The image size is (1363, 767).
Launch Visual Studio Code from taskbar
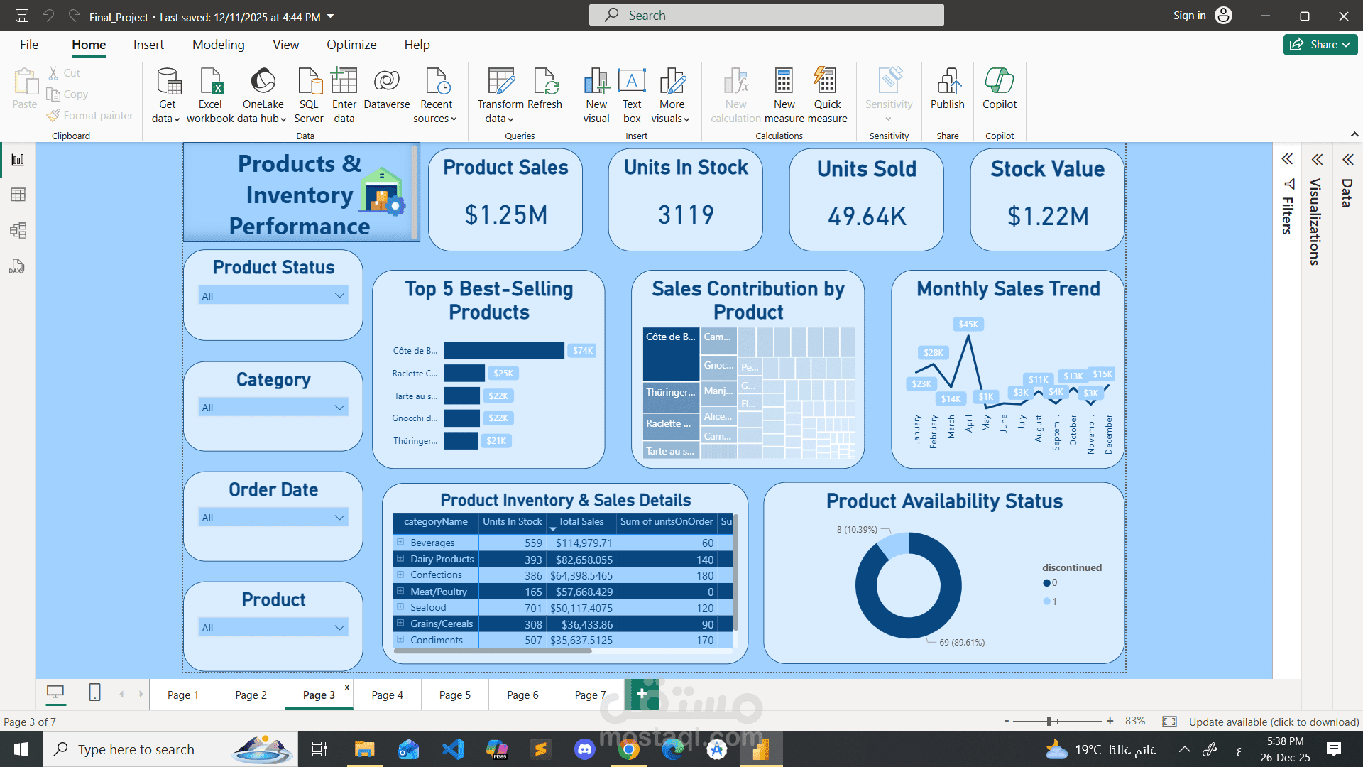click(452, 749)
